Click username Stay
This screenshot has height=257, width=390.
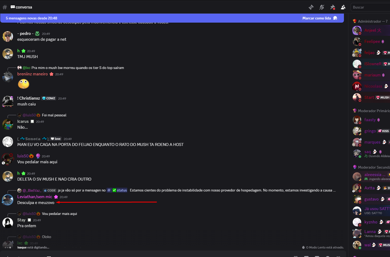pyautogui.click(x=21, y=220)
